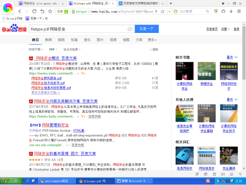Expand 其他人还搜 with 展开 chevron
This screenshot has width=246, height=185.
pyautogui.click(x=232, y=100)
